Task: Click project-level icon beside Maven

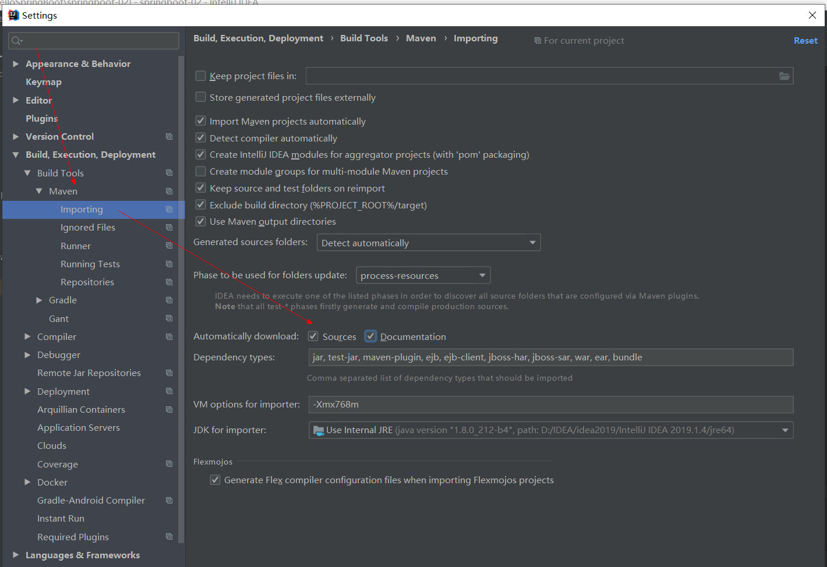Action: pos(169,191)
